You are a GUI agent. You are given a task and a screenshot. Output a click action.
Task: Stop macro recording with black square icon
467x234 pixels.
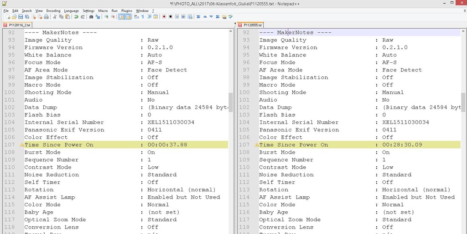coord(171,17)
